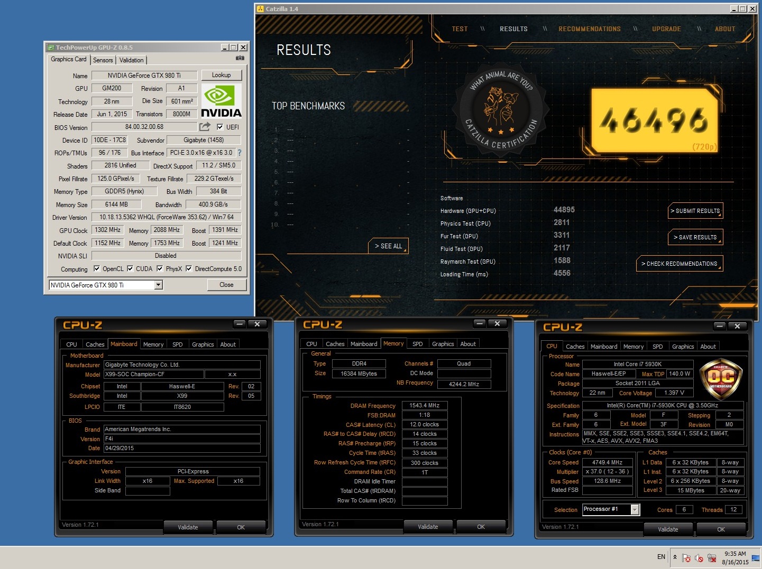The image size is (762, 569).
Task: Open the CPU tab in CPU-Z Memory window
Action: coord(312,344)
